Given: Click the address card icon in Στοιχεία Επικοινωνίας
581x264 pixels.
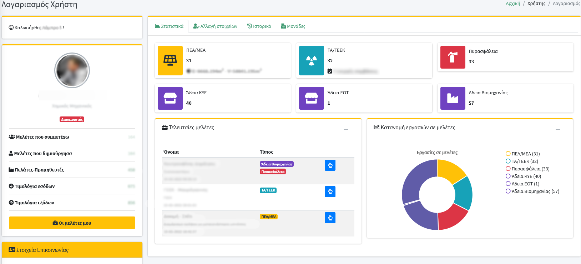Looking at the screenshot, I should (x=12, y=250).
